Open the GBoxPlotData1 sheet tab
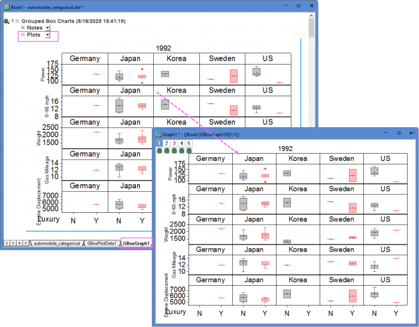The width and height of the screenshot is (419, 327). (x=102, y=243)
